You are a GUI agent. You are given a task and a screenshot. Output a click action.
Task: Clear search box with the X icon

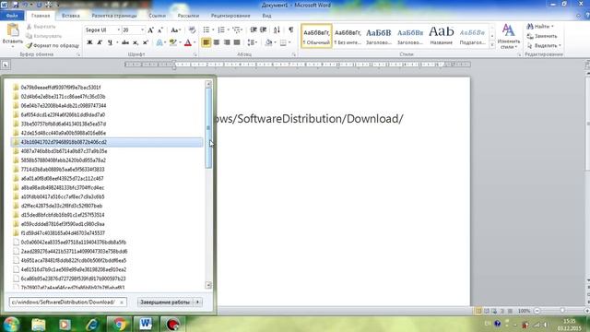122,302
